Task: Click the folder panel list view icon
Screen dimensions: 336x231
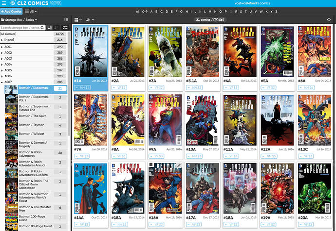Action: point(66,19)
